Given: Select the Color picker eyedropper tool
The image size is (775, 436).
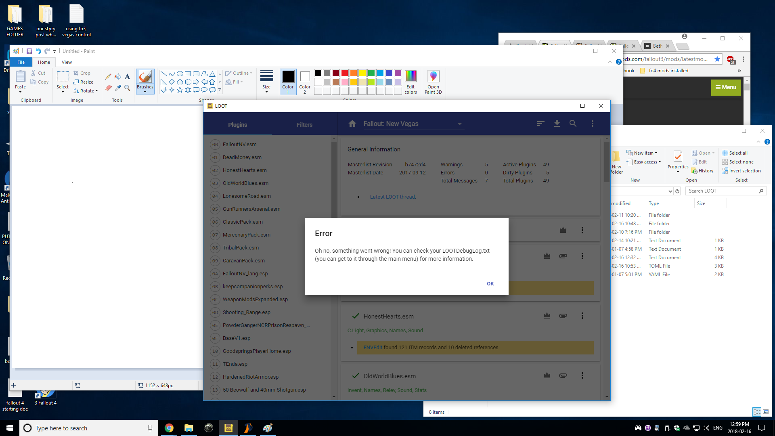Looking at the screenshot, I should 118,88.
